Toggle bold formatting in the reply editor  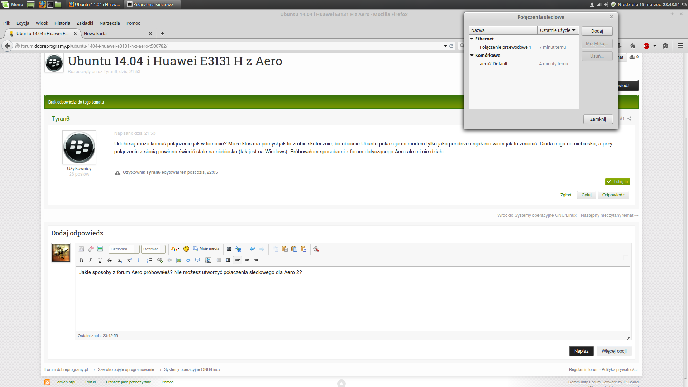81,261
